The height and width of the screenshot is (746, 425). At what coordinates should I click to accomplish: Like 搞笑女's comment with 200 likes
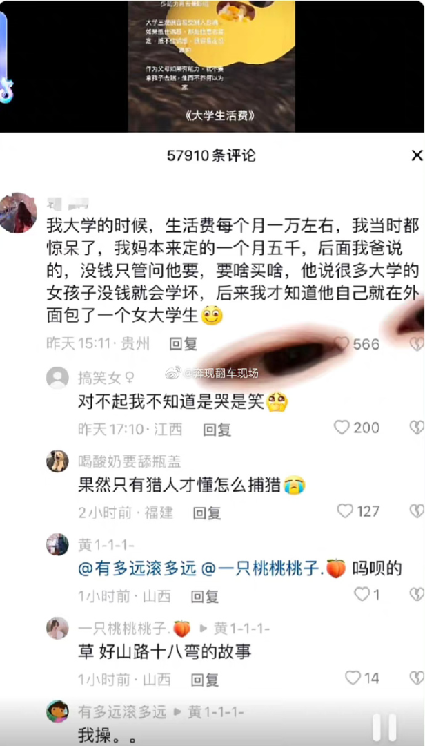pyautogui.click(x=342, y=428)
